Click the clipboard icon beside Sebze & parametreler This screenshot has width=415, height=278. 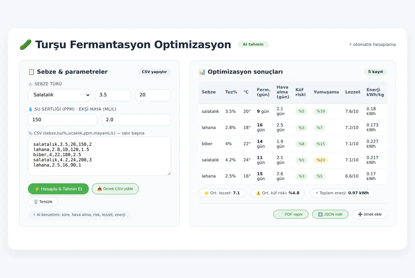point(31,72)
